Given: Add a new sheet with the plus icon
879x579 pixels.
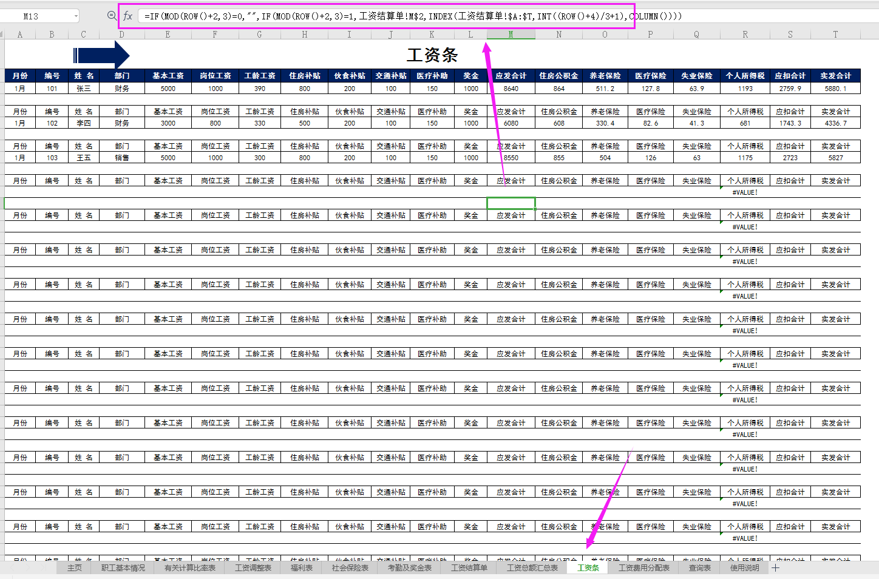Looking at the screenshot, I should pos(775,568).
